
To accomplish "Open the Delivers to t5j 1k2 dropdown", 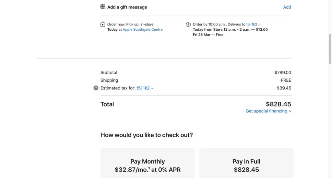I will (252, 24).
